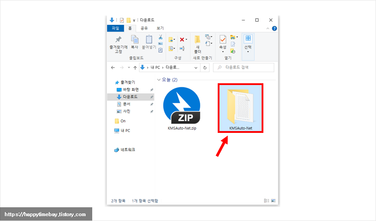Click the Up one level arrow
The width and height of the screenshot is (376, 221).
coord(135,68)
